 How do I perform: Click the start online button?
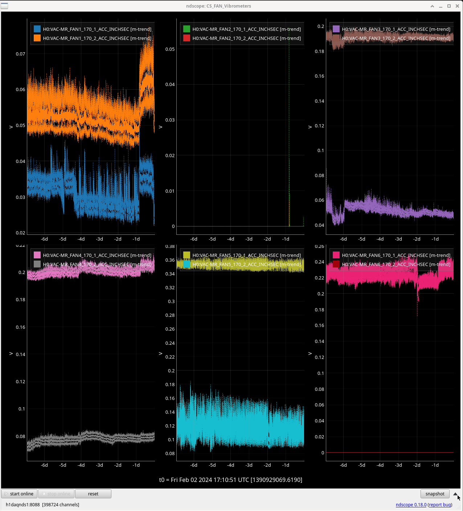click(19, 494)
